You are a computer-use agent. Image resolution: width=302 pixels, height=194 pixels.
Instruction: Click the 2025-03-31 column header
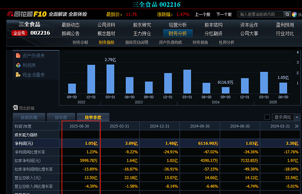tap(119, 126)
